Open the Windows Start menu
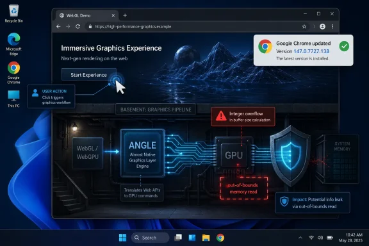369x246 pixels. 122,238
